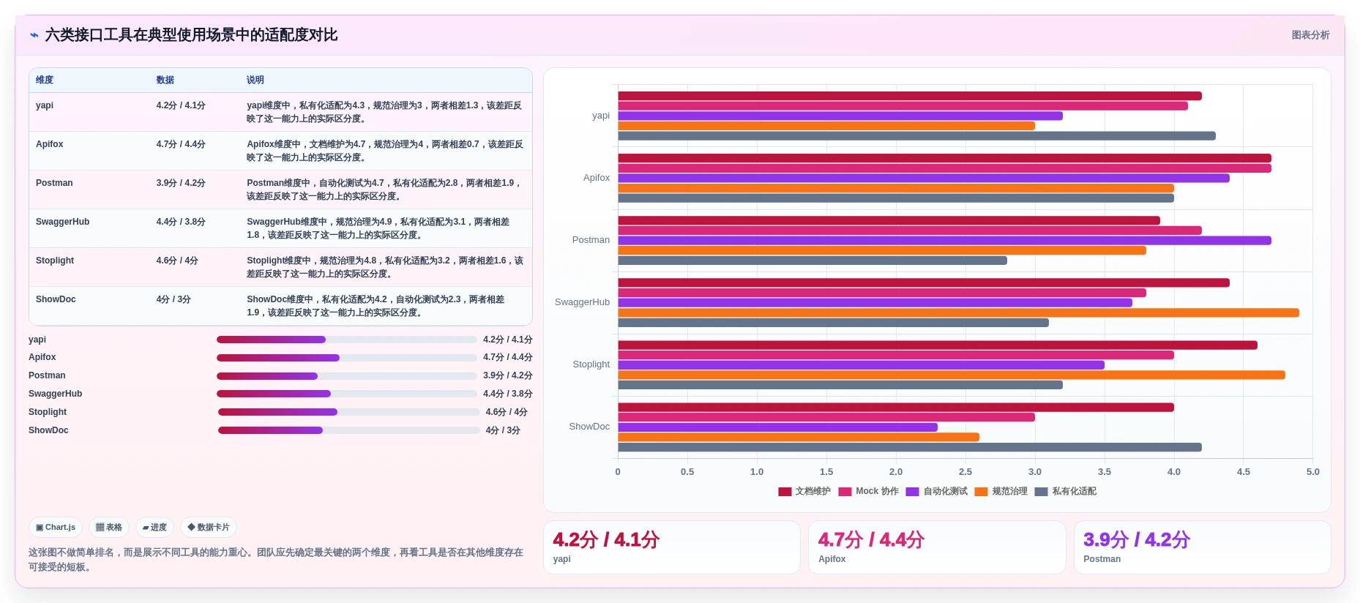This screenshot has width=1360, height=603.
Task: Click the purple 自动化测试 bar for Postman
Action: coord(944,240)
